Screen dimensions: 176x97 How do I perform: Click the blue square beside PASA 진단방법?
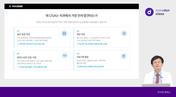click(10, 6)
